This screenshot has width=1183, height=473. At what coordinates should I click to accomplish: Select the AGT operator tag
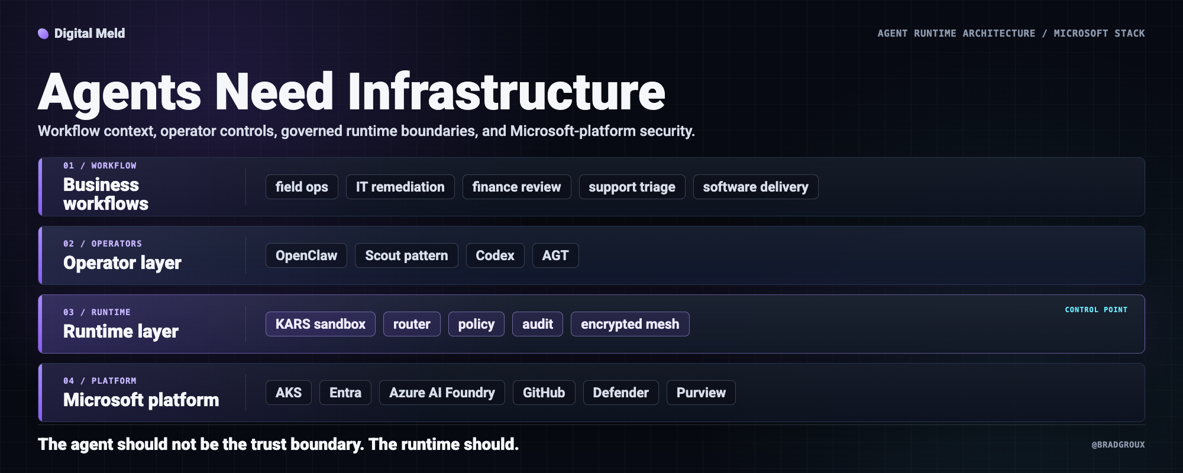tap(555, 255)
